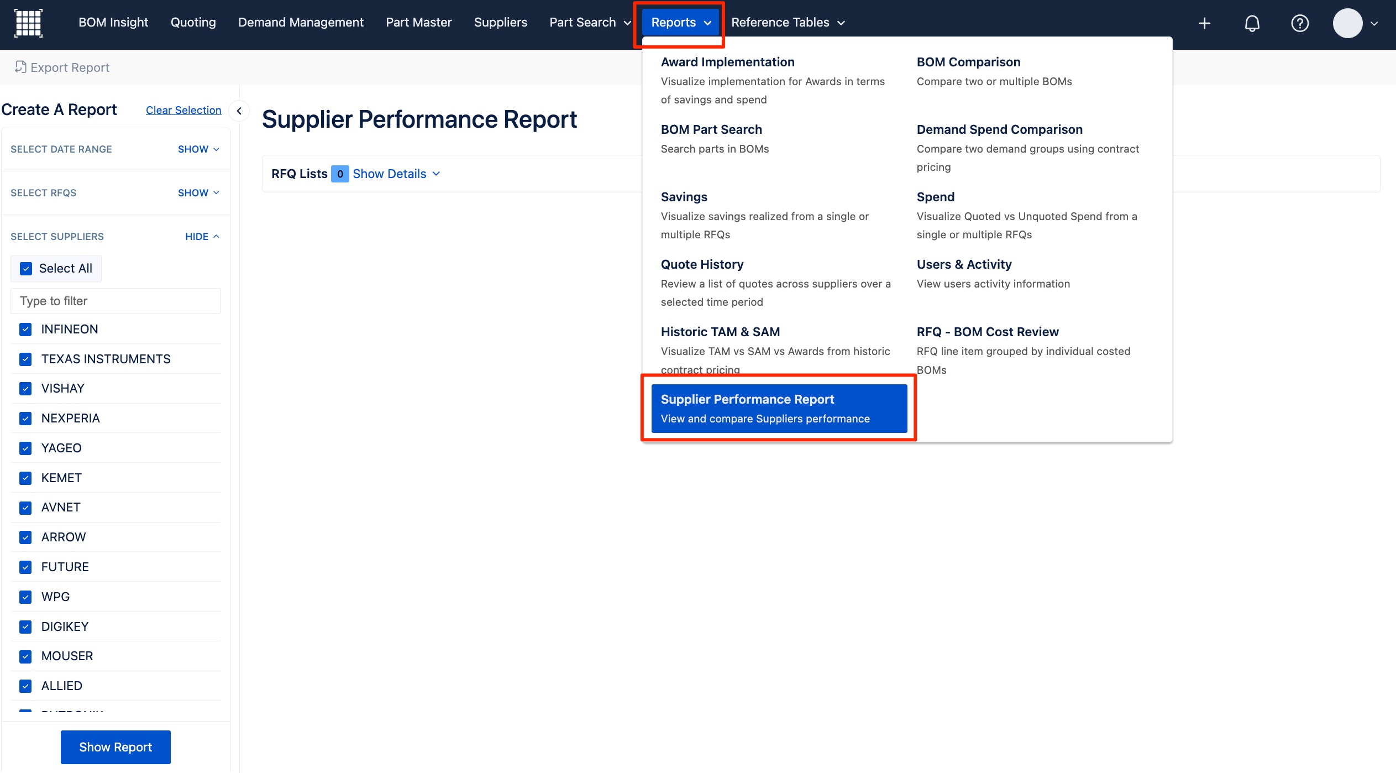
Task: Click Export Report text
Action: tap(70, 67)
